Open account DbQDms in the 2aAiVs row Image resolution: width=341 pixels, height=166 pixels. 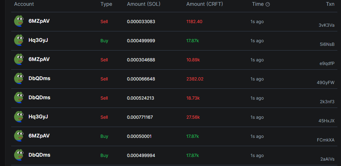(39, 155)
